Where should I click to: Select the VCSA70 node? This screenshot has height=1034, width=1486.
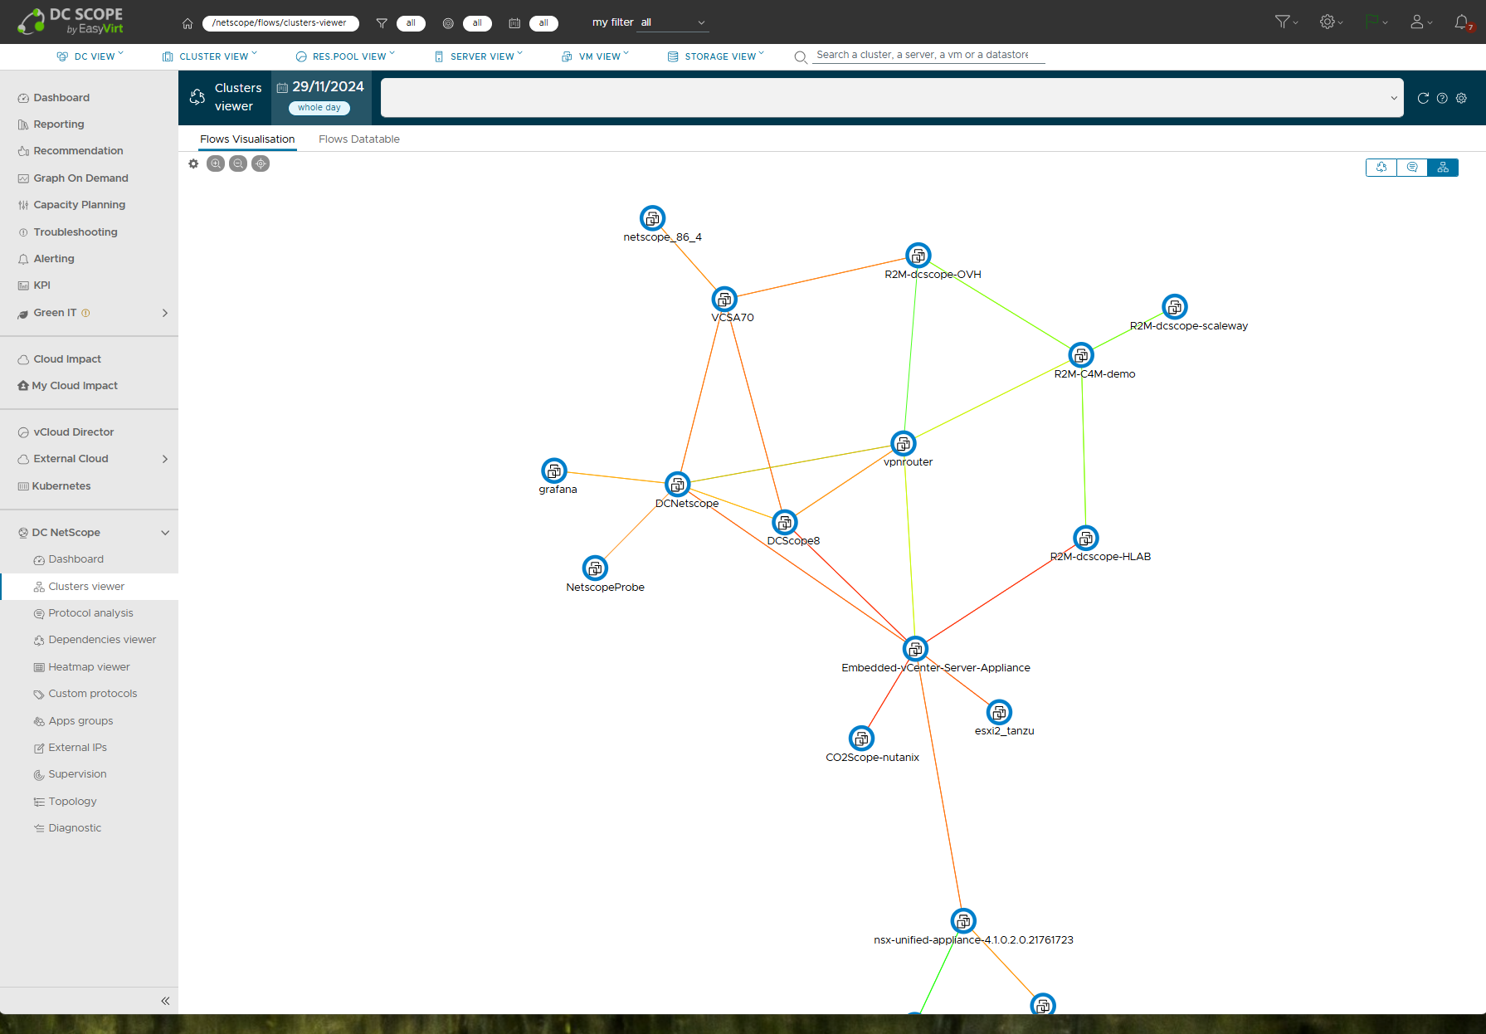pyautogui.click(x=724, y=299)
